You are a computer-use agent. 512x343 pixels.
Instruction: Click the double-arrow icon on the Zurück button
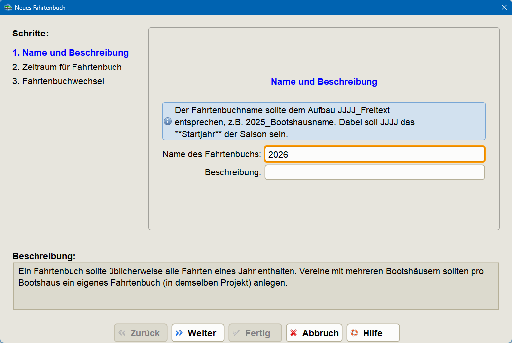(123, 333)
